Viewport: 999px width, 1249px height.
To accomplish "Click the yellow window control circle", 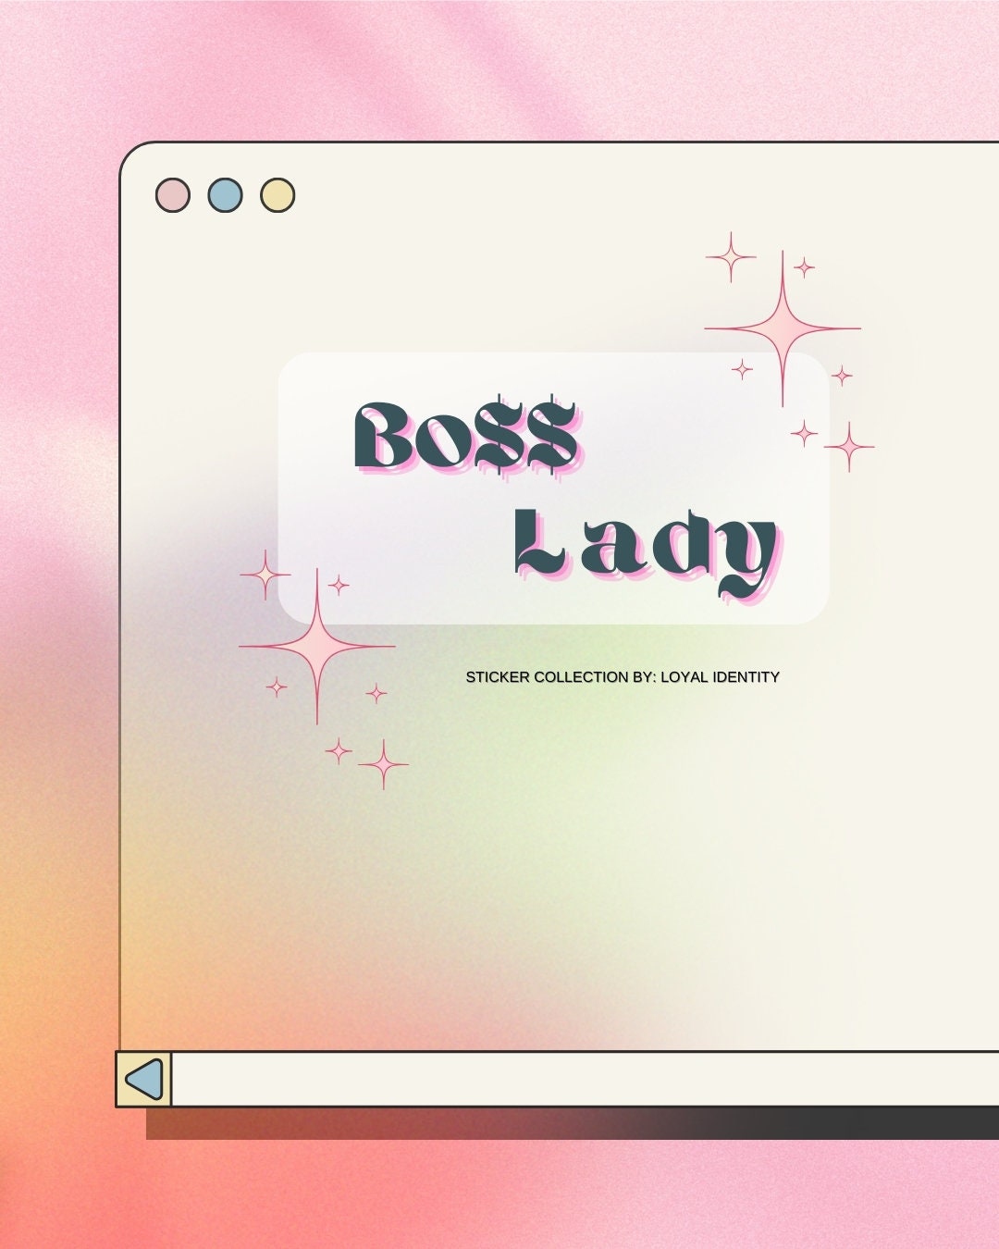I will pos(277,194).
